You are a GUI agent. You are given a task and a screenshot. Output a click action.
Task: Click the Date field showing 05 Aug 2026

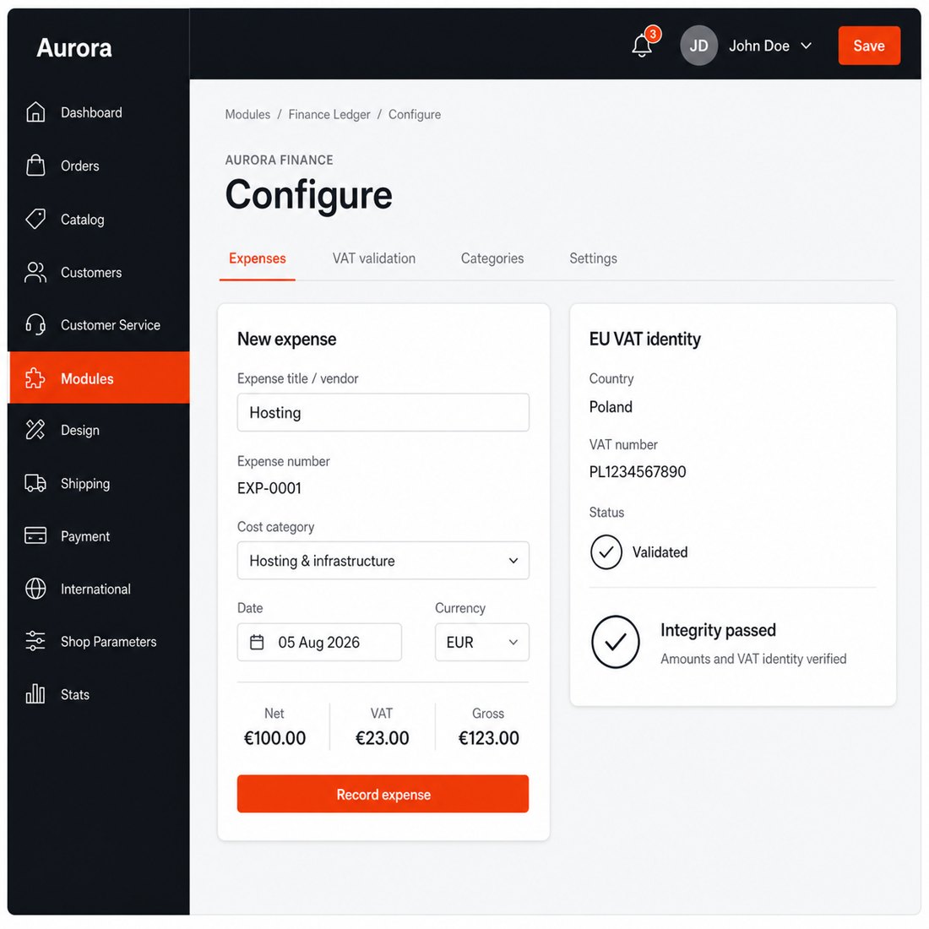click(319, 642)
